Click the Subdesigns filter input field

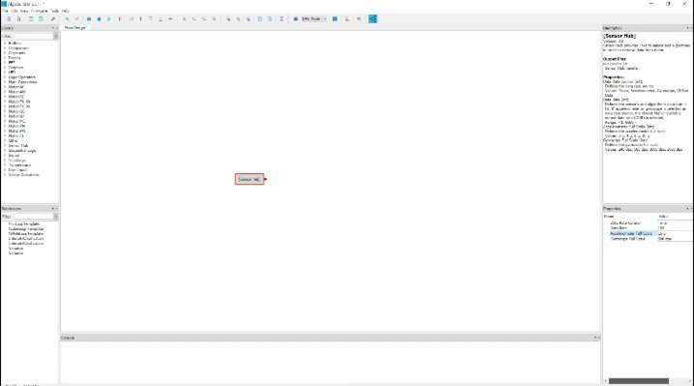click(x=34, y=217)
